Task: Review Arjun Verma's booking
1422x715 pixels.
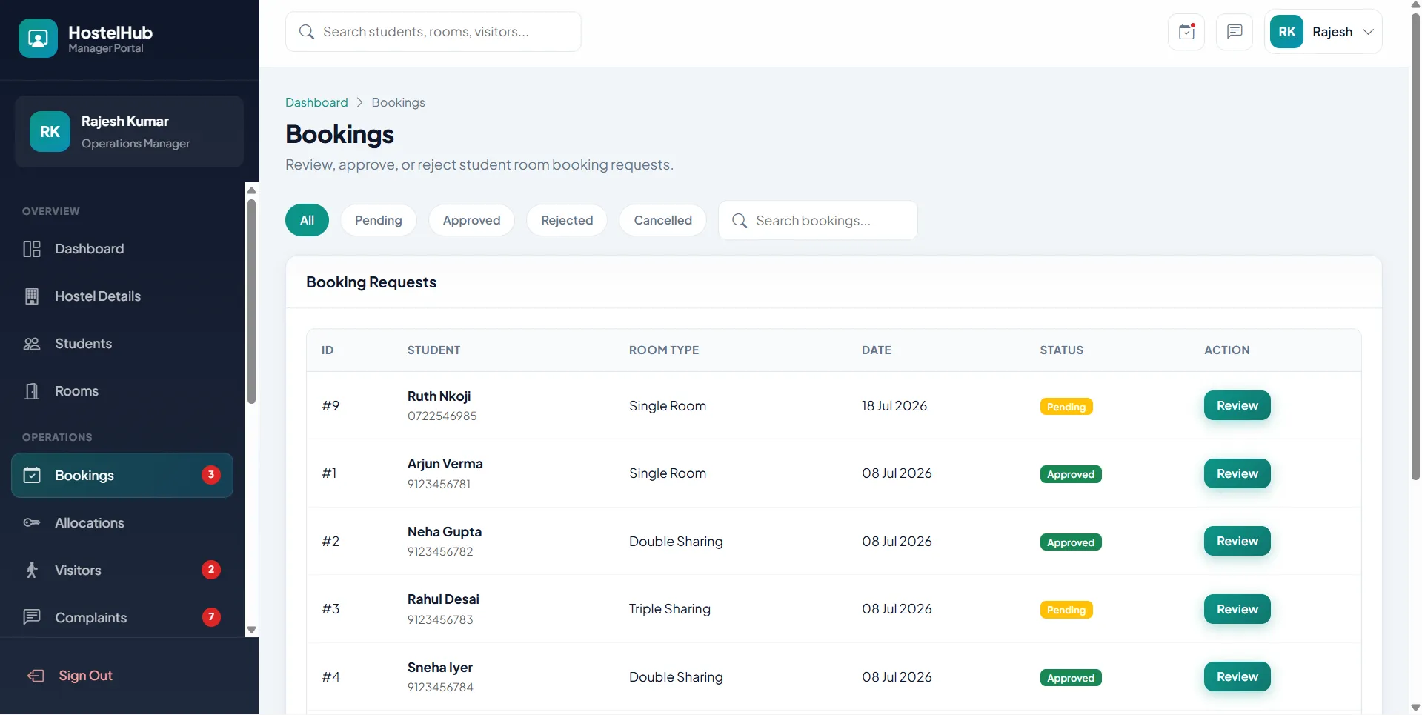Action: (1237, 473)
